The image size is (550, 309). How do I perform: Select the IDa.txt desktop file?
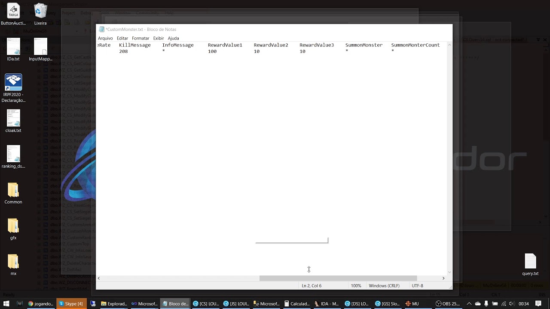pos(13,49)
